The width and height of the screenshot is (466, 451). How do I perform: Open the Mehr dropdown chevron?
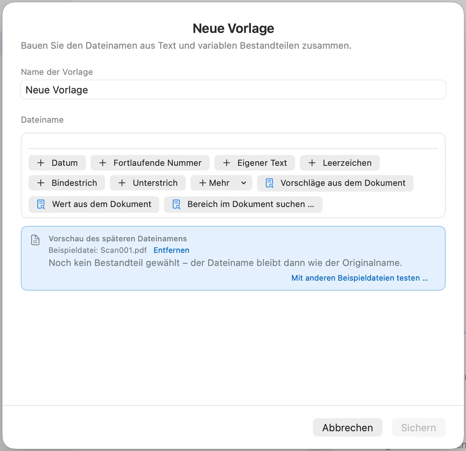tap(244, 183)
